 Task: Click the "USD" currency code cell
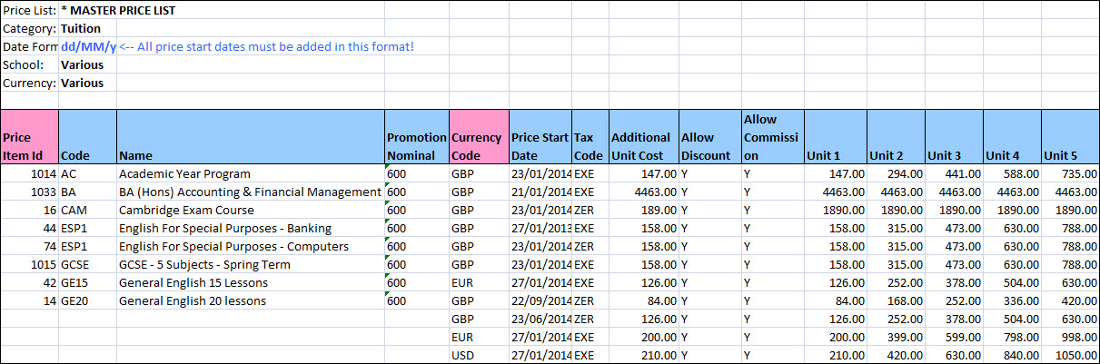tap(479, 355)
